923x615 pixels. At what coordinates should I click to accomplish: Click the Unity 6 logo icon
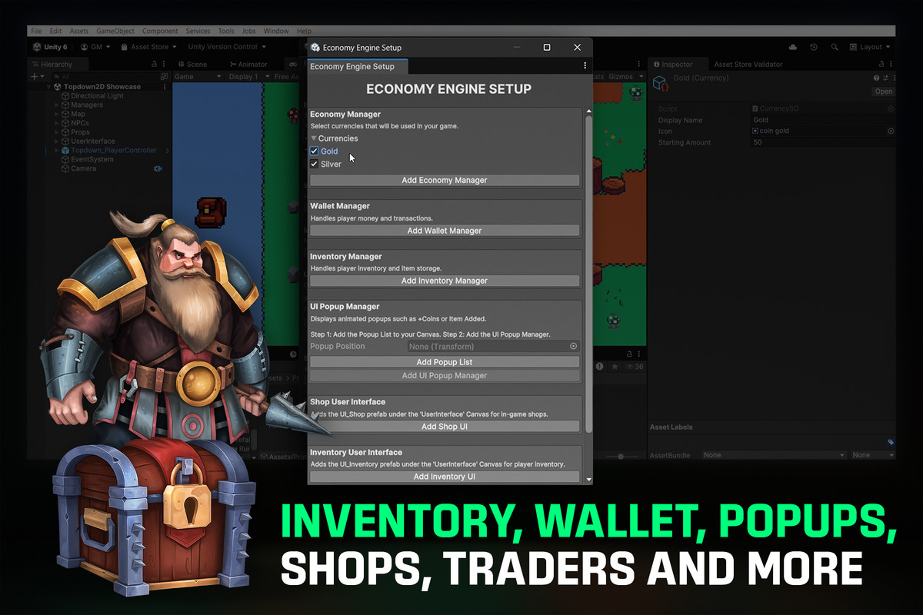(36, 47)
